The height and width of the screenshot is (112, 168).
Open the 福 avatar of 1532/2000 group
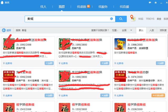tap(65, 107)
